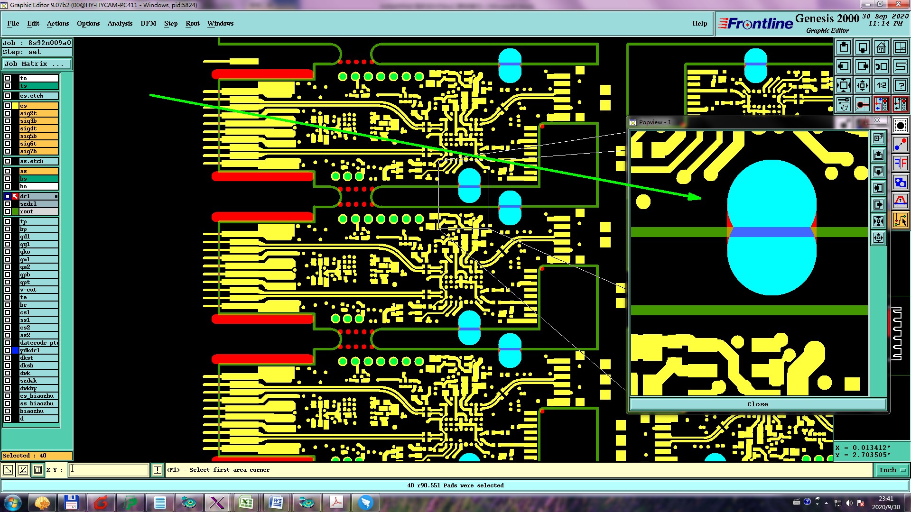Click the Popview Close button
911x512 pixels.
point(757,404)
